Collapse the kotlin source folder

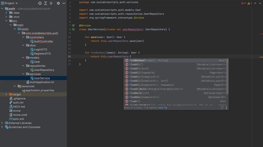click(15, 29)
